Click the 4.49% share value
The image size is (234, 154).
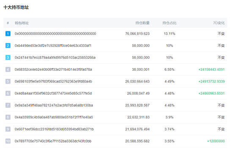169,82
